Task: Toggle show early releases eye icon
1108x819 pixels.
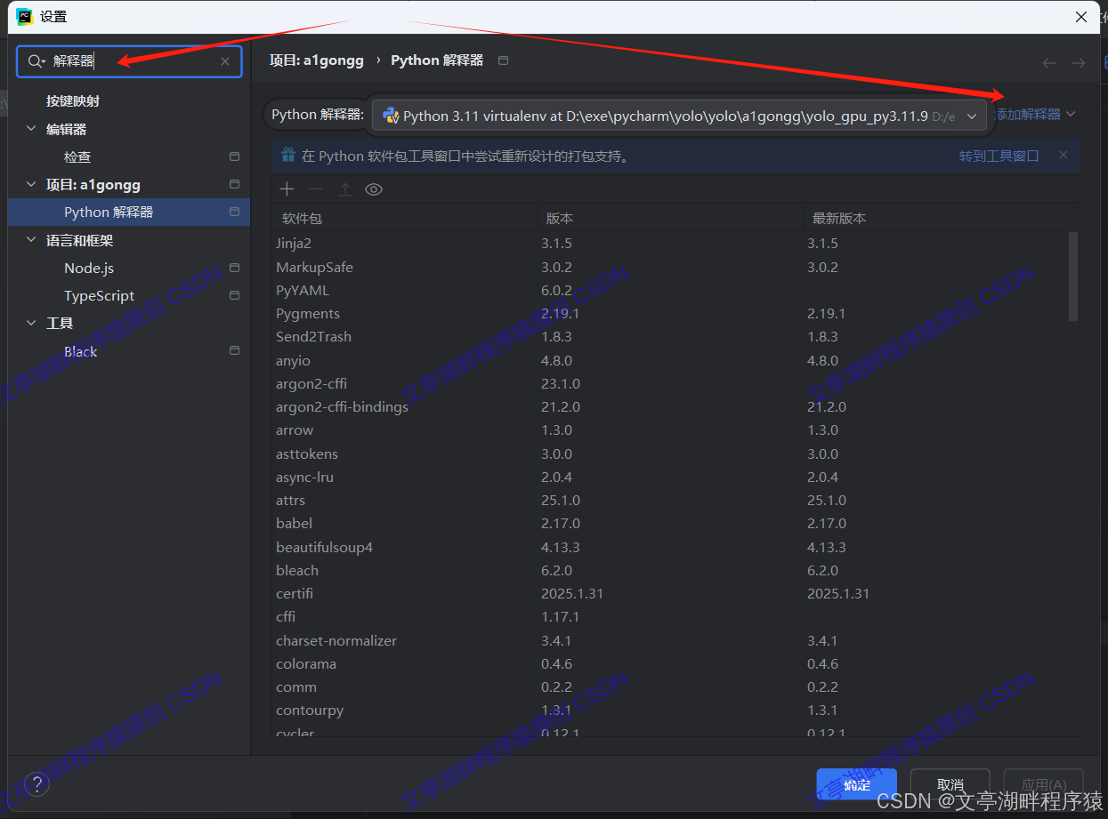Action: click(374, 189)
